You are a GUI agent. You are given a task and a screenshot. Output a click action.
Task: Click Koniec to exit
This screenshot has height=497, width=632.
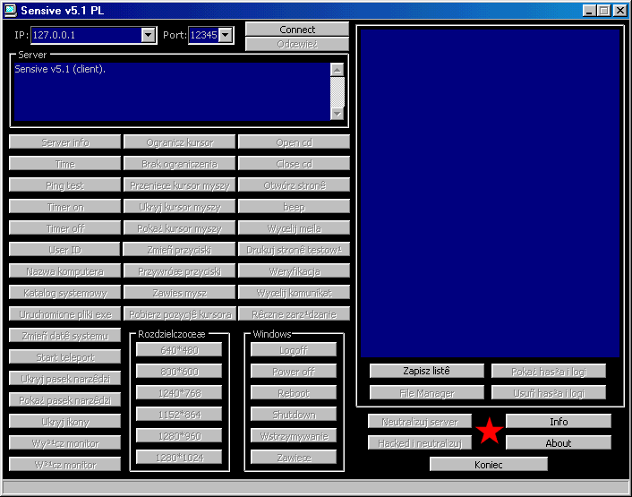(x=488, y=464)
